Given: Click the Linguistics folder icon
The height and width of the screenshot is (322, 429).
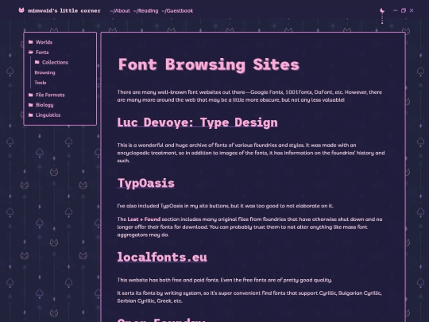Looking at the screenshot, I should coord(31,114).
